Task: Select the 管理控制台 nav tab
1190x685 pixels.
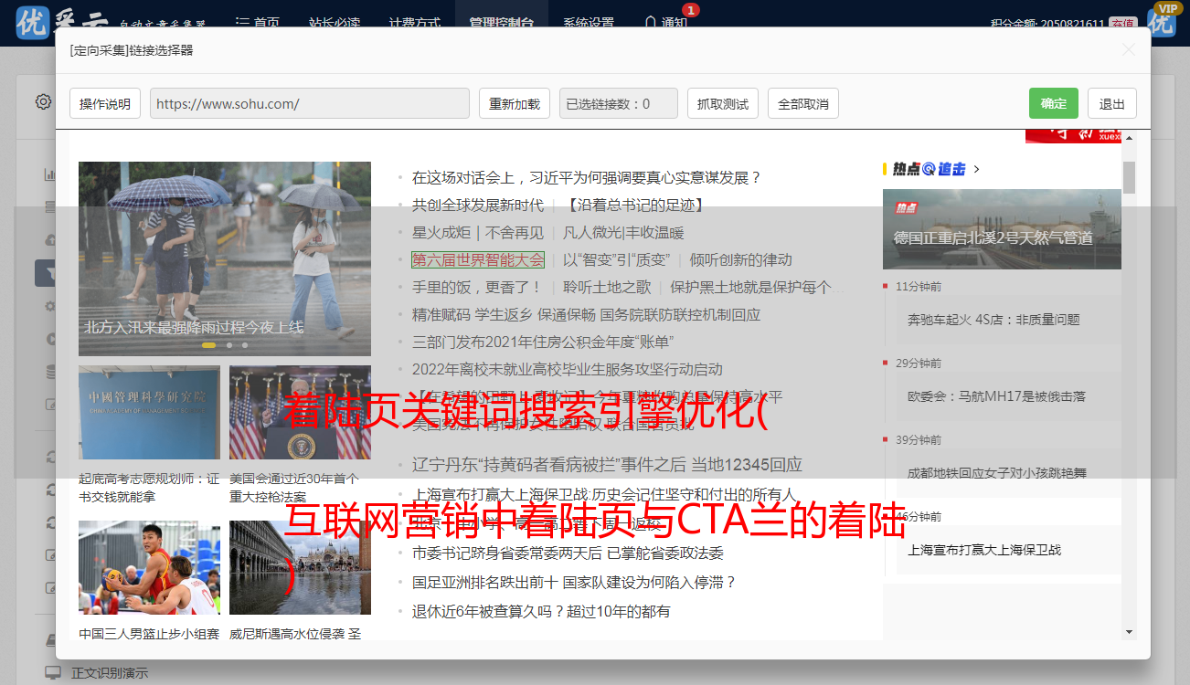Action: click(x=502, y=22)
